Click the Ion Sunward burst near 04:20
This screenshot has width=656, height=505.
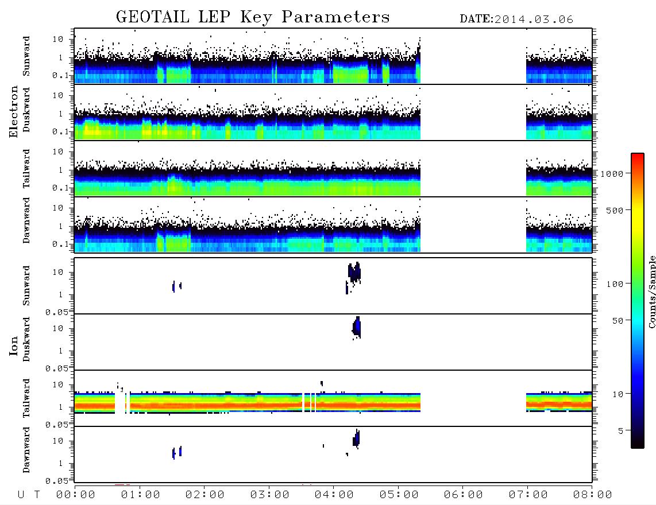354,273
